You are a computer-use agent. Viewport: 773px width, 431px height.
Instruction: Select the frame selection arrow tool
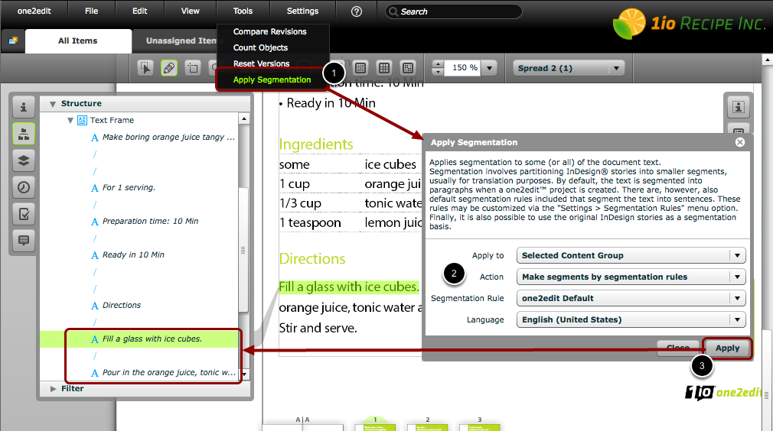(145, 68)
